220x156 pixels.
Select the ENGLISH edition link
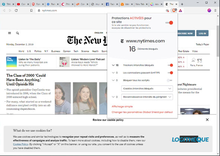[99, 33]
